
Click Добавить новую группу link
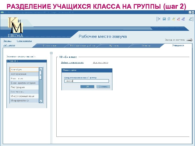(x=72, y=62)
